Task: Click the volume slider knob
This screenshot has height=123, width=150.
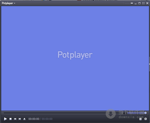Action: click(145, 113)
